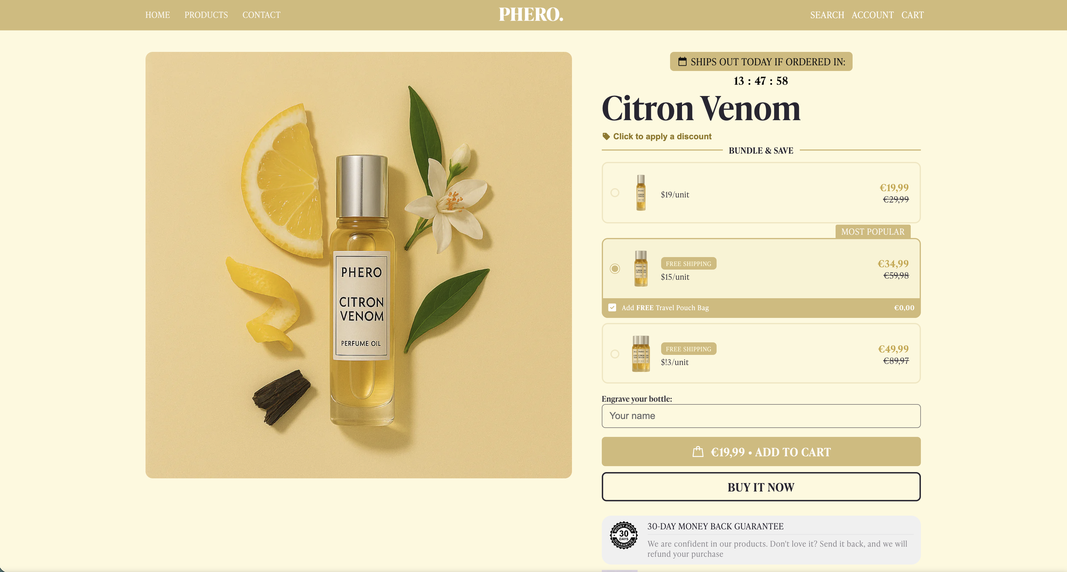Open the CART link in header

click(x=913, y=15)
